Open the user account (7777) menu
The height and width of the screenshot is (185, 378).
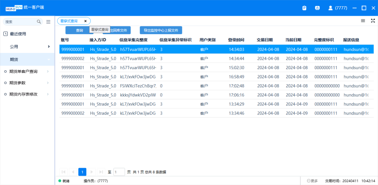click(x=337, y=8)
